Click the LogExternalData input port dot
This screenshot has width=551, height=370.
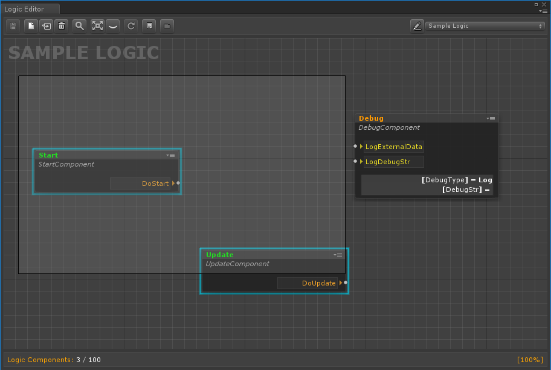pyautogui.click(x=355, y=146)
